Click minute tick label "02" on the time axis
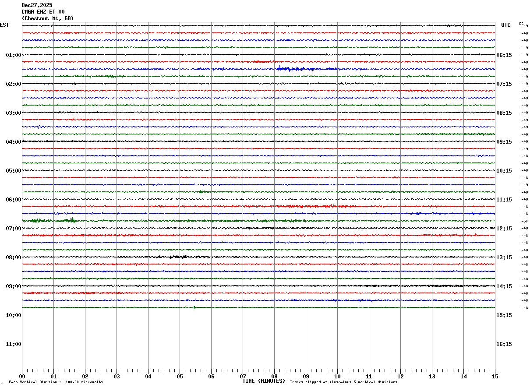This screenshot has height=388, width=530. tap(85, 376)
